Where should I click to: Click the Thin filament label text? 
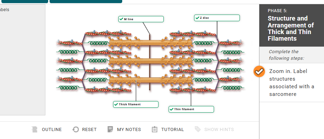coord(184,109)
